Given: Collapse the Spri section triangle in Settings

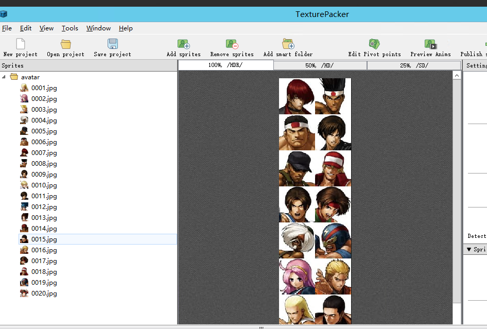Looking at the screenshot, I should pyautogui.click(x=469, y=250).
